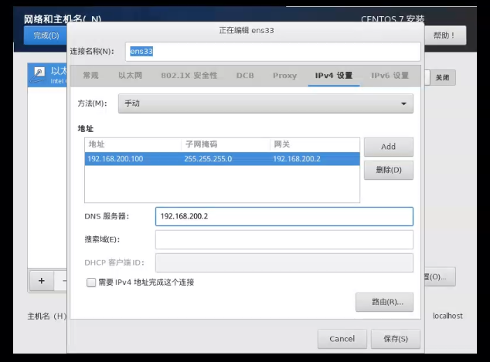
Task: Click the Add address button
Action: [388, 147]
